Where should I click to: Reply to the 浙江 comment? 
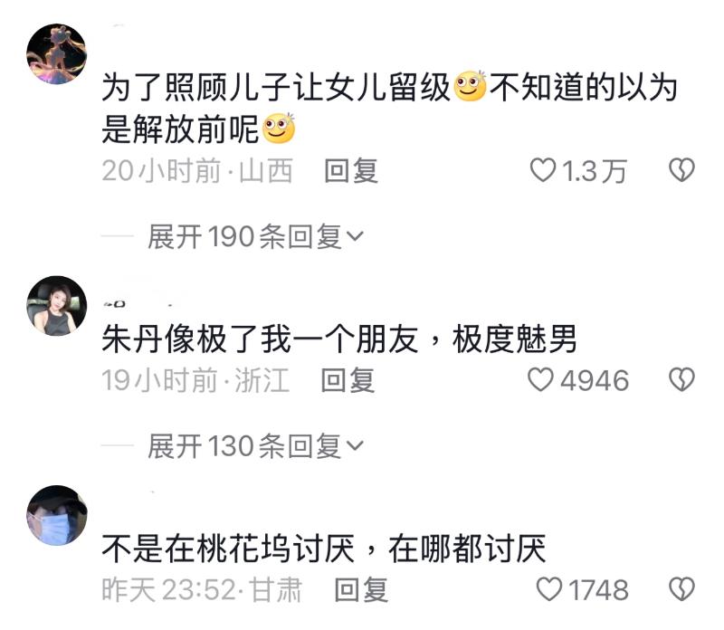(x=348, y=380)
